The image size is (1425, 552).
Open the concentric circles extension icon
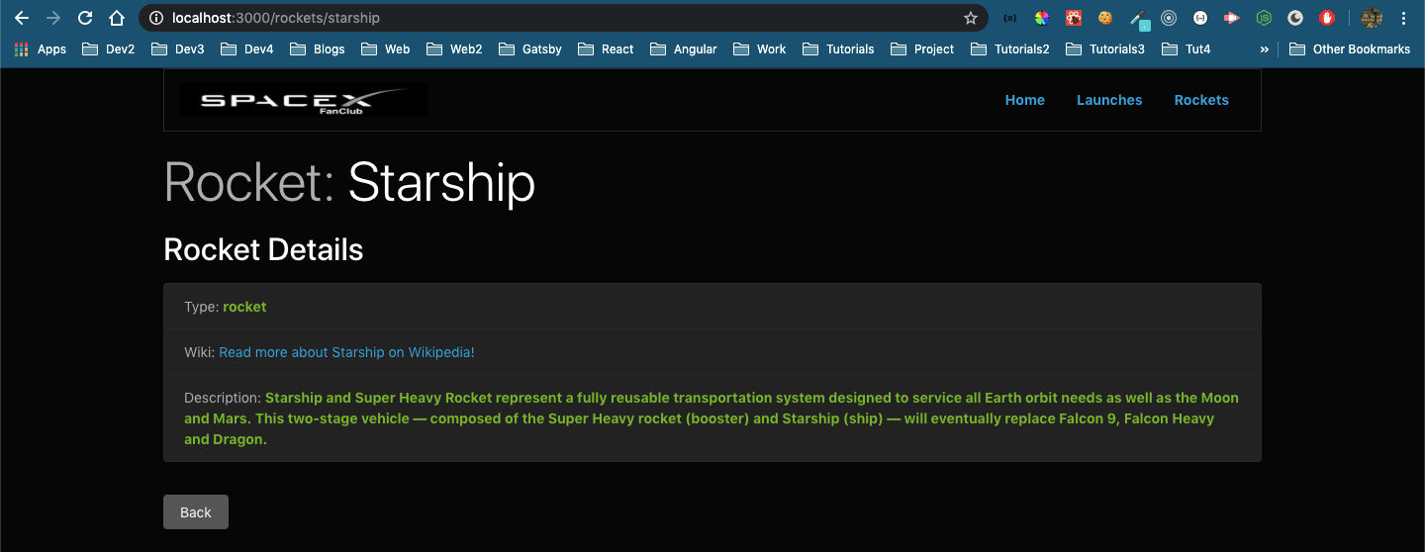(x=1169, y=18)
